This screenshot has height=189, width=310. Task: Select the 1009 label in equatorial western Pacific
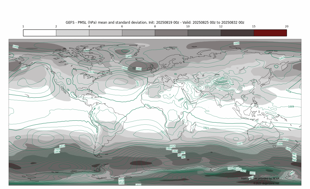291,107
